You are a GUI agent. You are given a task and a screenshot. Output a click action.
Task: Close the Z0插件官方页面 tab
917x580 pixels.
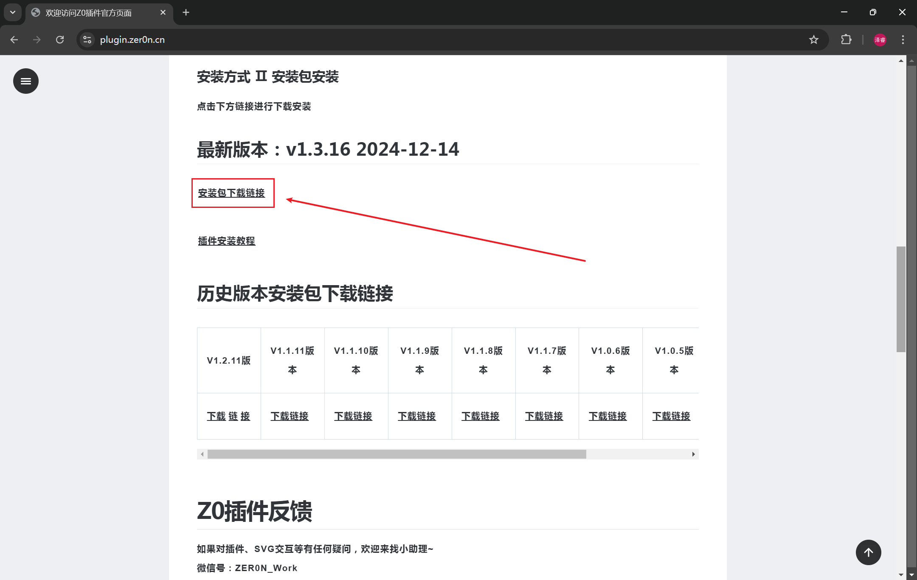(163, 13)
